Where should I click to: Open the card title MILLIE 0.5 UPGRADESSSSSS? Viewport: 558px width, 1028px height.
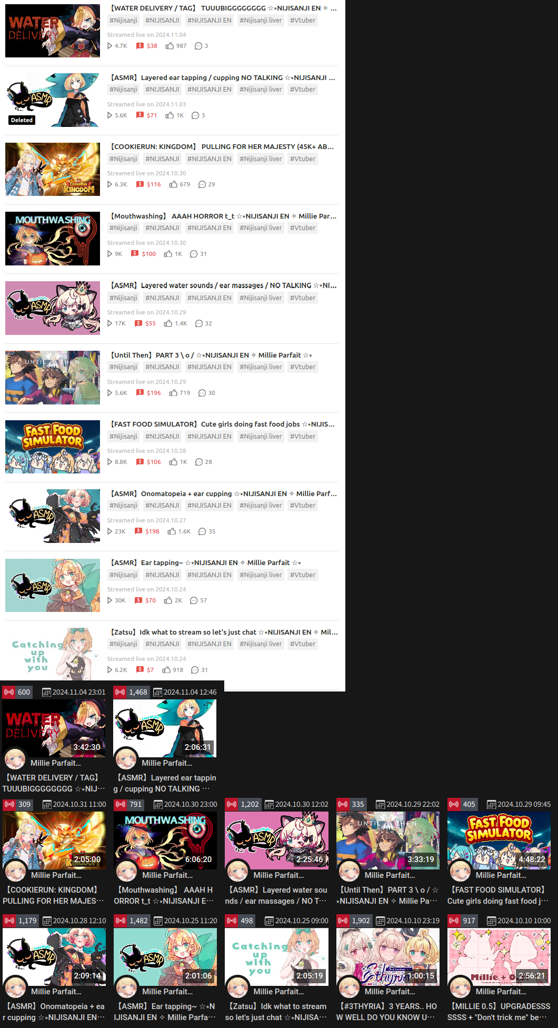pos(499,1012)
